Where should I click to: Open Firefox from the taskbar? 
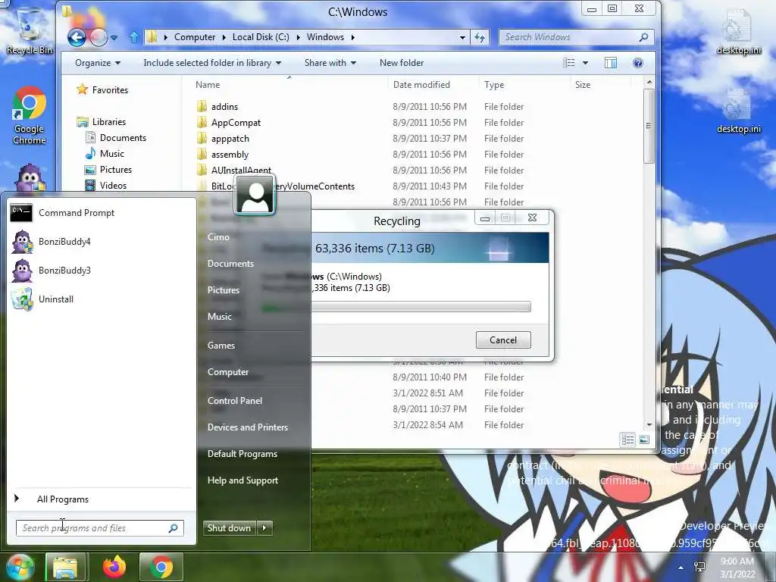[114, 567]
